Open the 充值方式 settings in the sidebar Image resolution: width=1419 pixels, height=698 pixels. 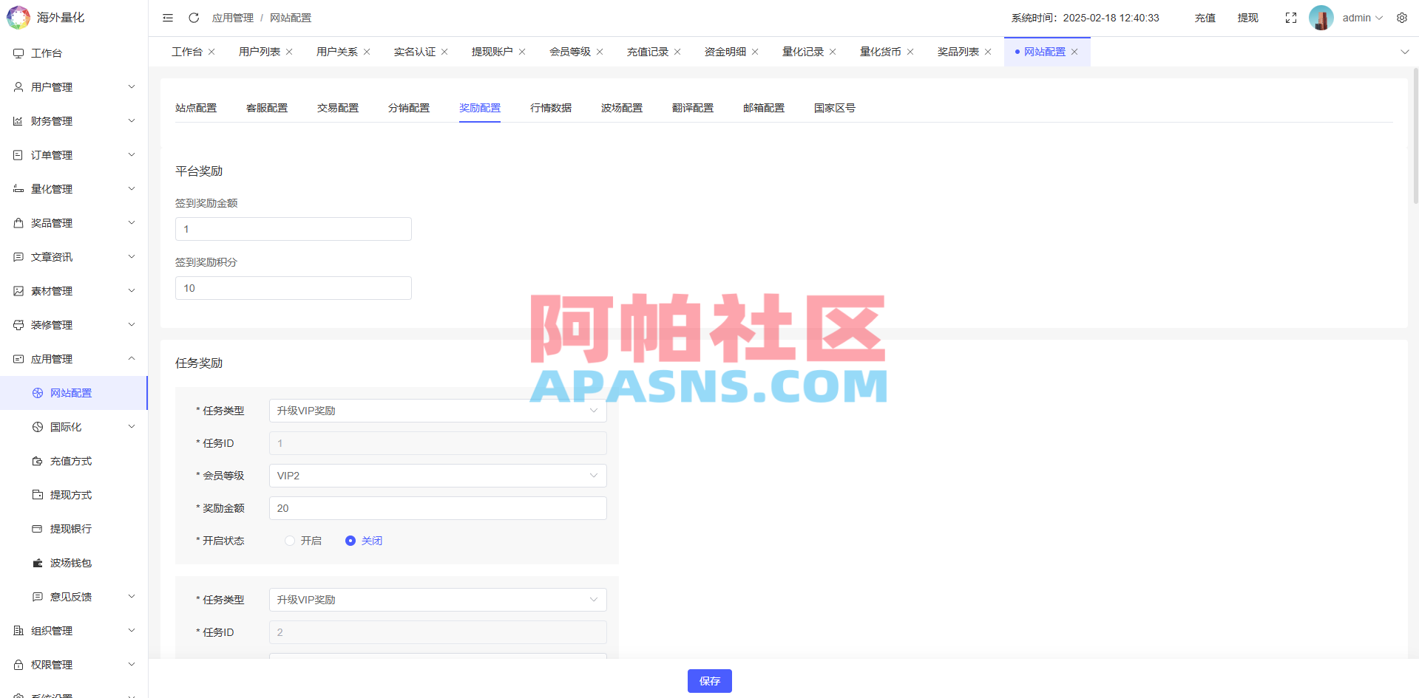click(x=71, y=460)
